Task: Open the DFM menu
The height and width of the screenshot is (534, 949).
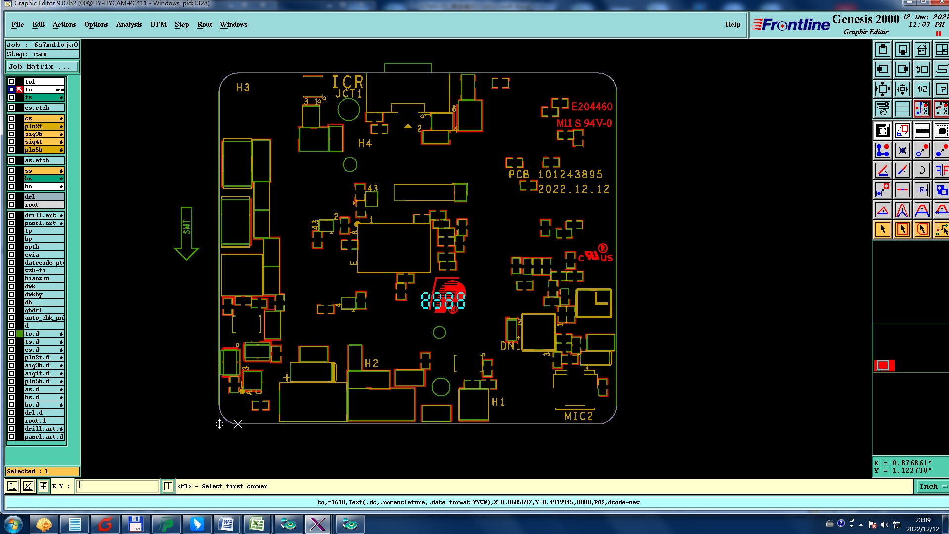Action: click(x=158, y=24)
